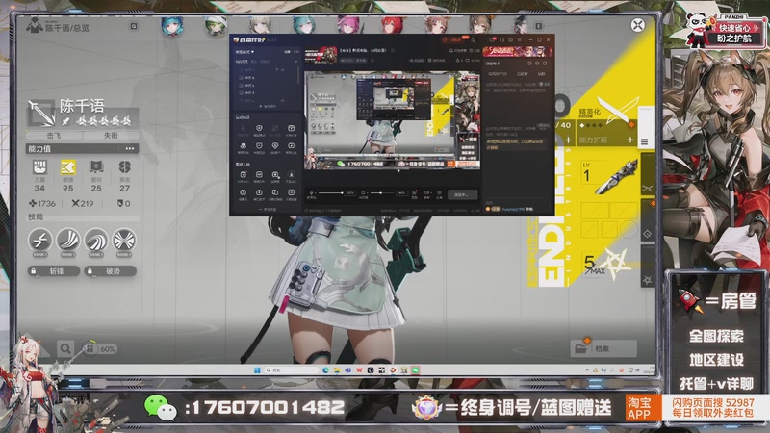The image size is (770, 433).
Task: Open the LV 1 weapon slot
Action: pyautogui.click(x=609, y=177)
